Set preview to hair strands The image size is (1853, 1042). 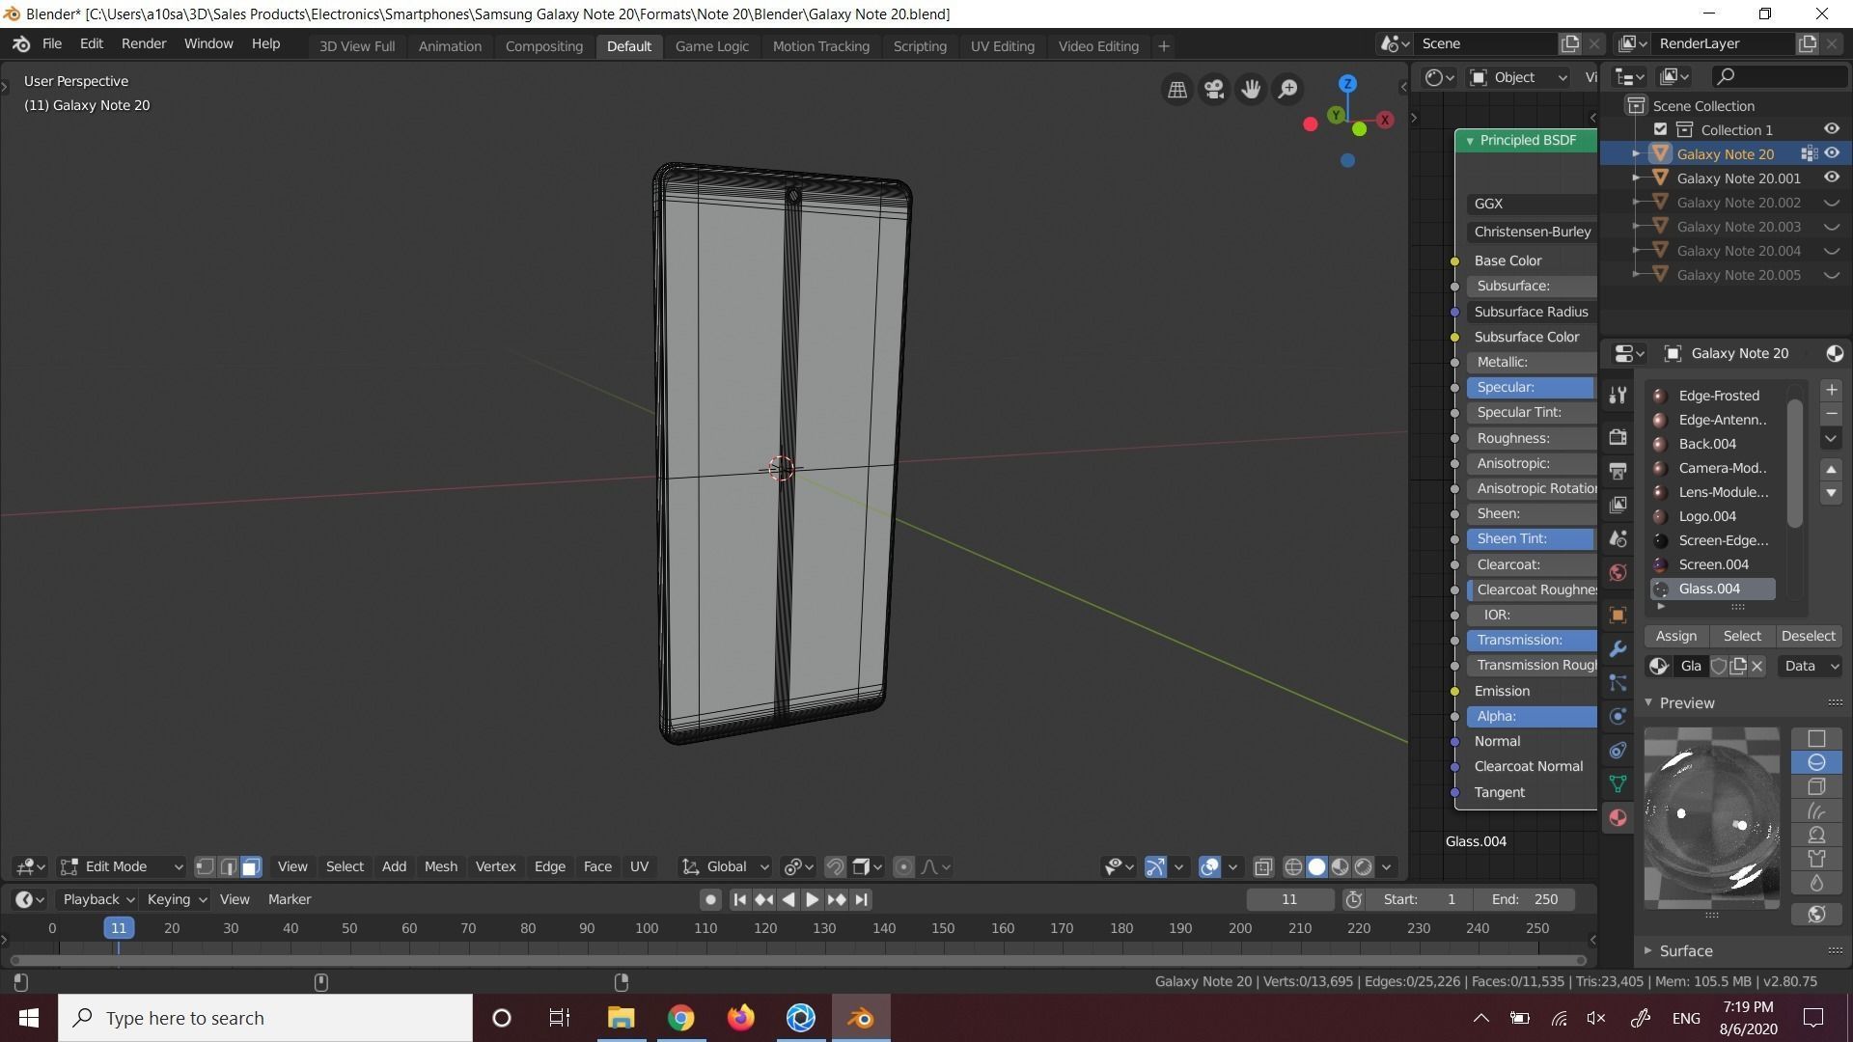1816,810
